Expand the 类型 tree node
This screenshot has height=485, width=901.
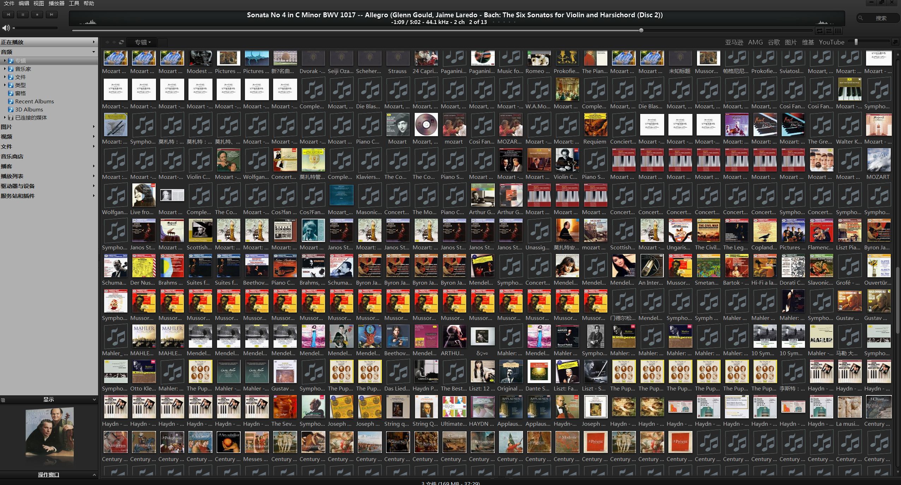(5, 85)
